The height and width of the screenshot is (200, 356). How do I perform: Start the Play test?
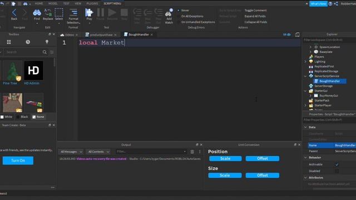(x=89, y=12)
